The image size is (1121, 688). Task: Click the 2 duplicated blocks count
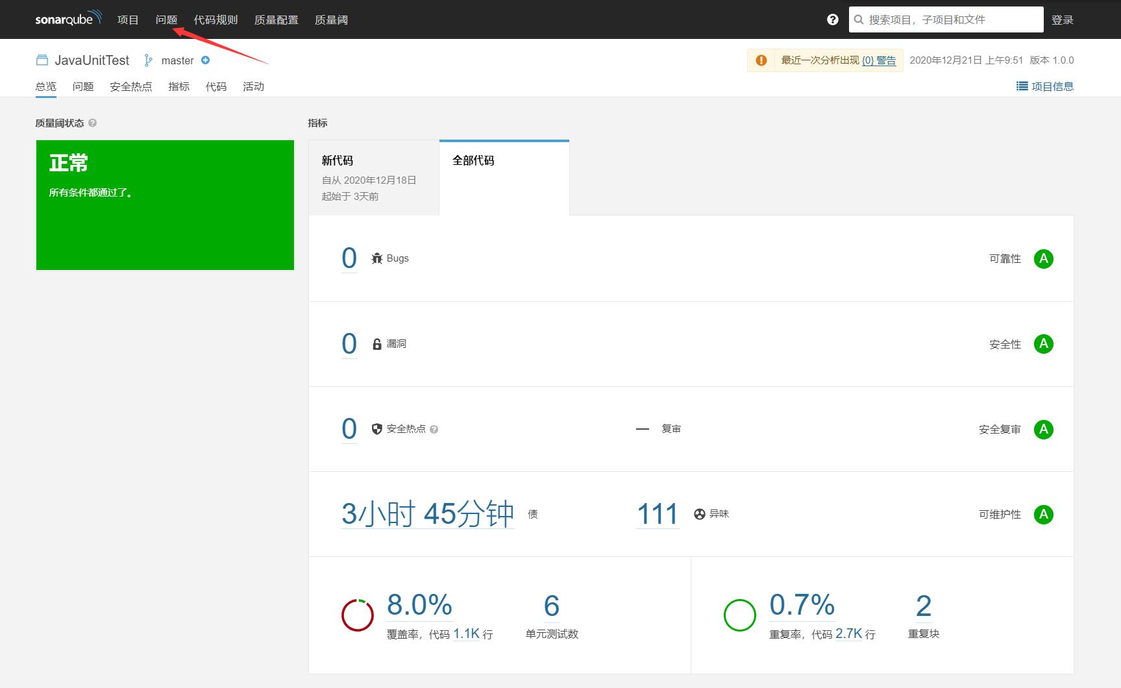924,606
